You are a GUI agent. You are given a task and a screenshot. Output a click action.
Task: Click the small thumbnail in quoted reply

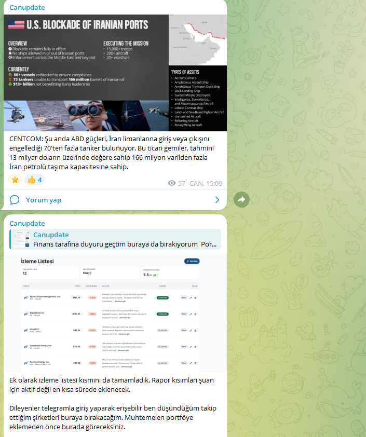[x=21, y=239]
